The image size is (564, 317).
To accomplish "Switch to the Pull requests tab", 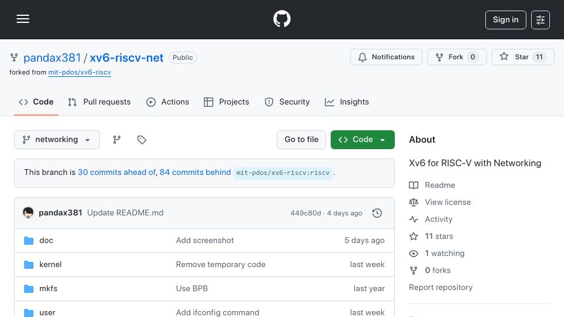I will [99, 102].
